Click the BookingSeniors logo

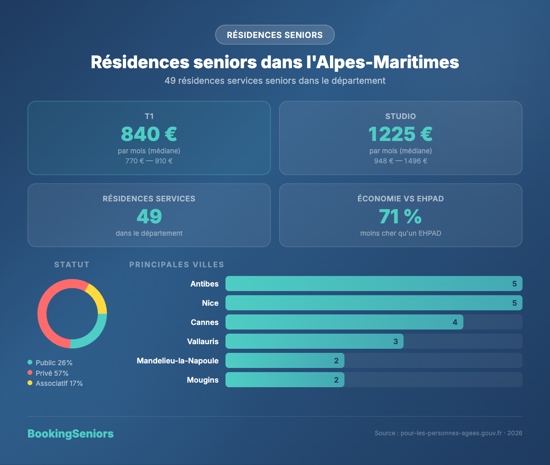(x=71, y=433)
